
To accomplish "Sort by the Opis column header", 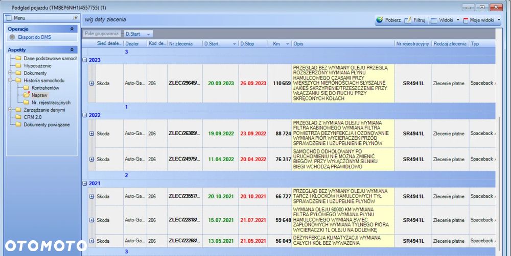I will [x=343, y=43].
